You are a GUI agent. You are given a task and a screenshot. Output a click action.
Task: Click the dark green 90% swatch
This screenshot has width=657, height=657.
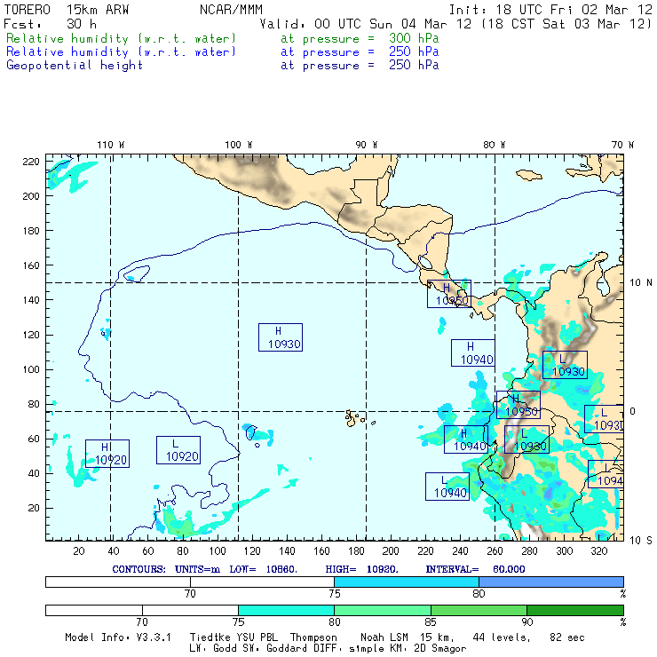click(x=575, y=610)
